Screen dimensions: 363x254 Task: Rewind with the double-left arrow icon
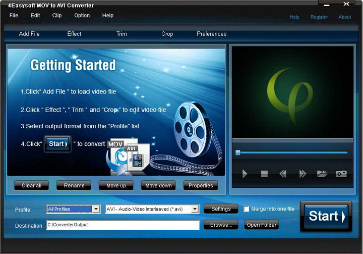point(283,174)
